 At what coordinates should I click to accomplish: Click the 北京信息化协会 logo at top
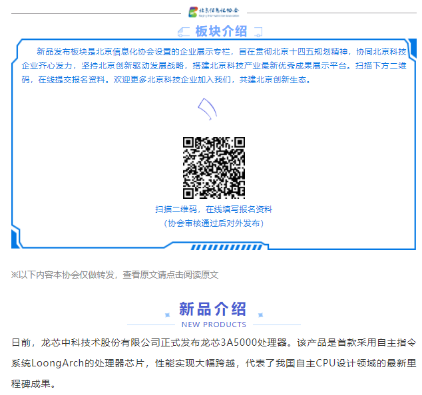point(214,12)
